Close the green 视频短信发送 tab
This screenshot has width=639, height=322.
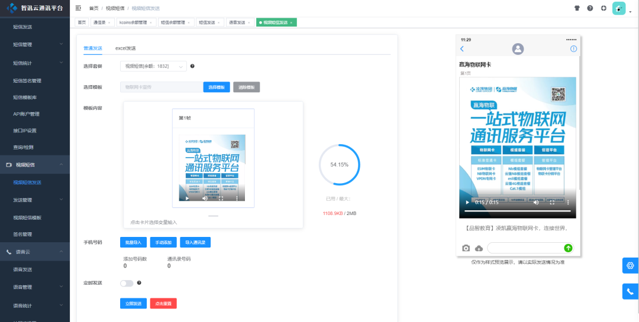(x=291, y=22)
